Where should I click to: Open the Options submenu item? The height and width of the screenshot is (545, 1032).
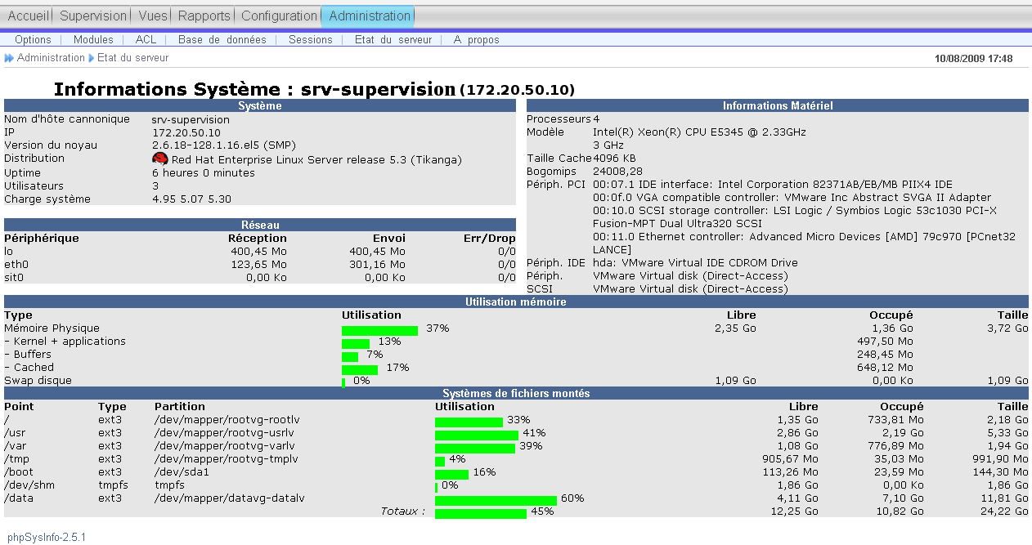click(33, 39)
